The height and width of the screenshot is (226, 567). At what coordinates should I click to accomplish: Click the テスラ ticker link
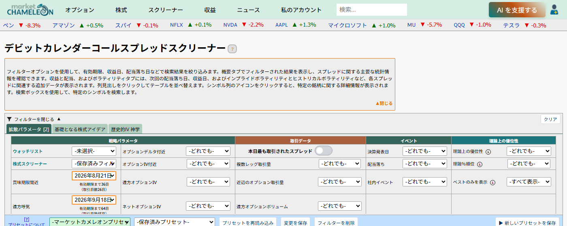(x=511, y=25)
